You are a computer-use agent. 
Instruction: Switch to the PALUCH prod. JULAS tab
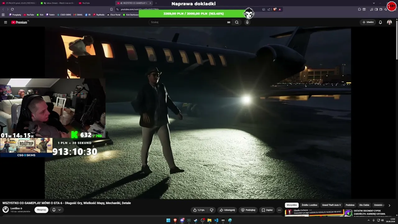(19, 3)
